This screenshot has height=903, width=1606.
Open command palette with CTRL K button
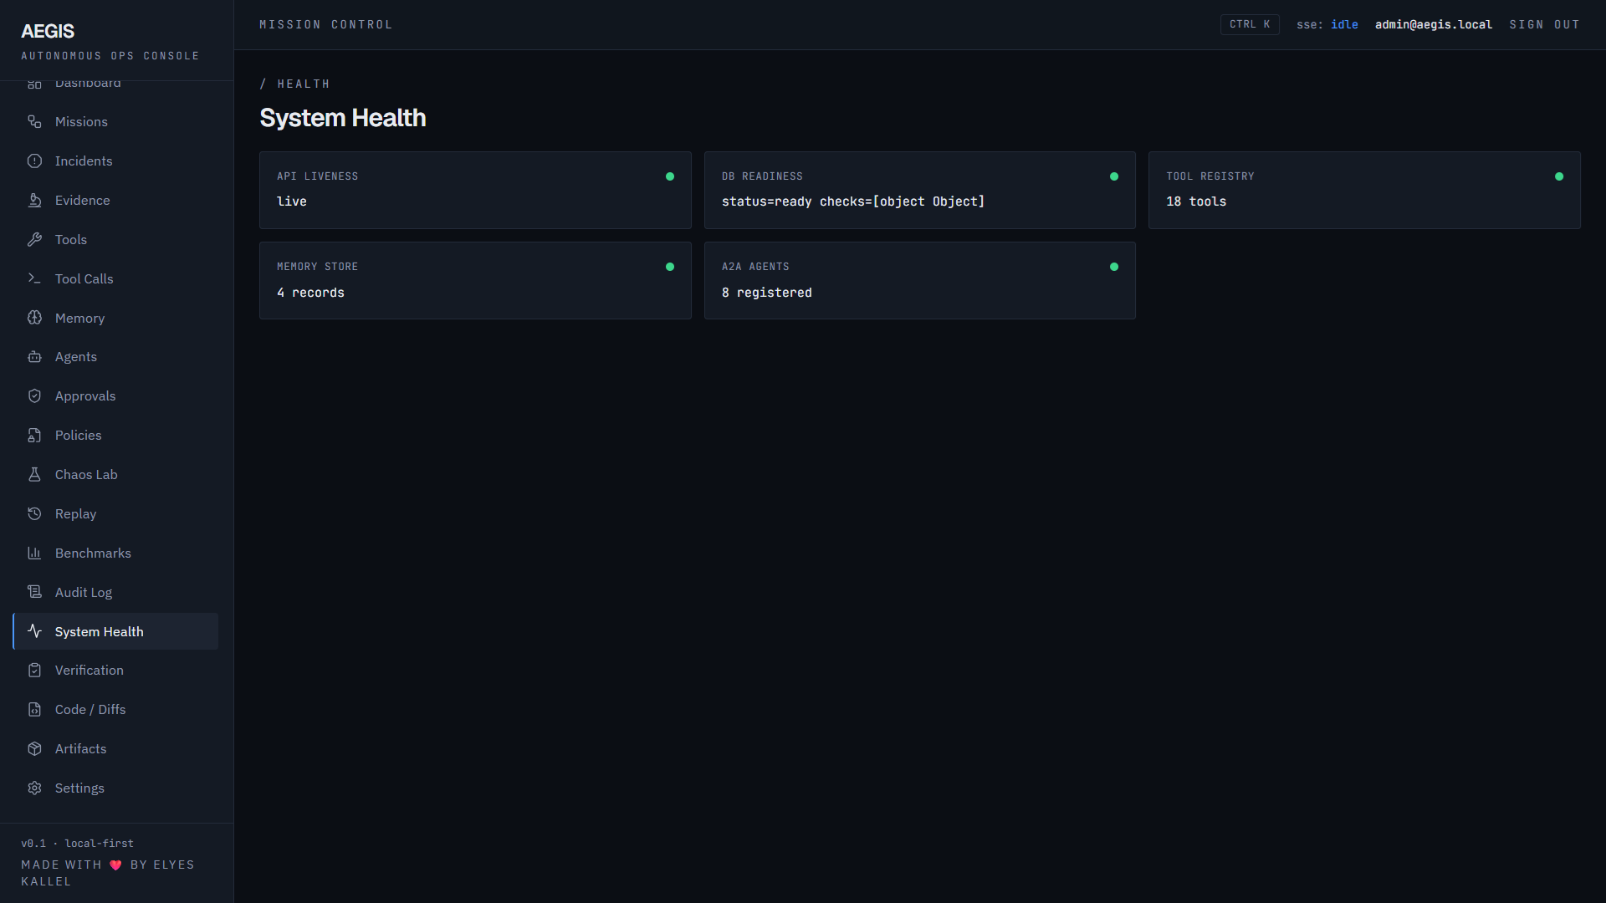(1250, 24)
